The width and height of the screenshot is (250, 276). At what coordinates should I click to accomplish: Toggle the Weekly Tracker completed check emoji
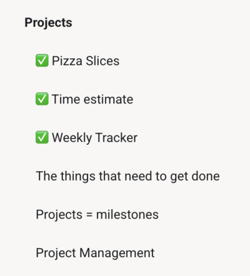coord(42,137)
